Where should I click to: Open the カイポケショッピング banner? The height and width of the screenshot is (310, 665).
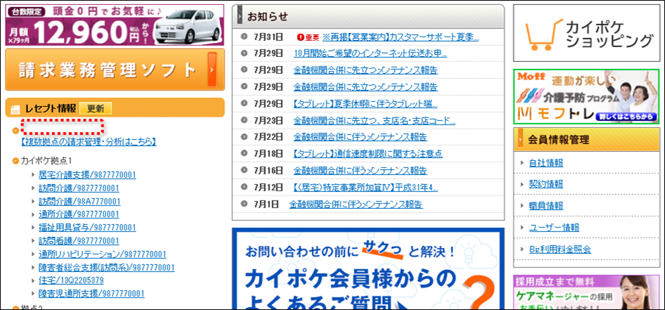tap(587, 34)
